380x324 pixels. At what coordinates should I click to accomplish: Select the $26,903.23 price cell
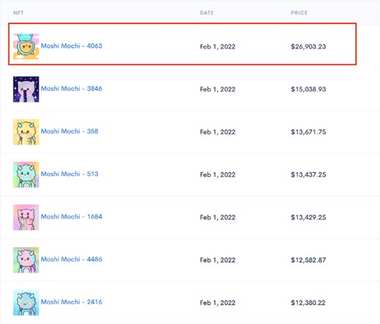click(309, 46)
